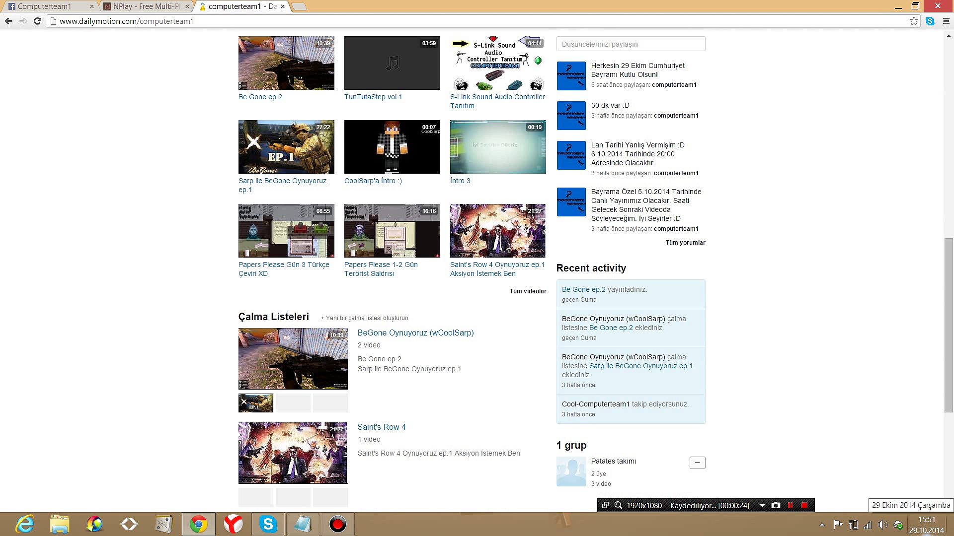Focus the Düşüncelerinizi paylaşın comment field
Viewport: 954px width, 536px height.
631,44
